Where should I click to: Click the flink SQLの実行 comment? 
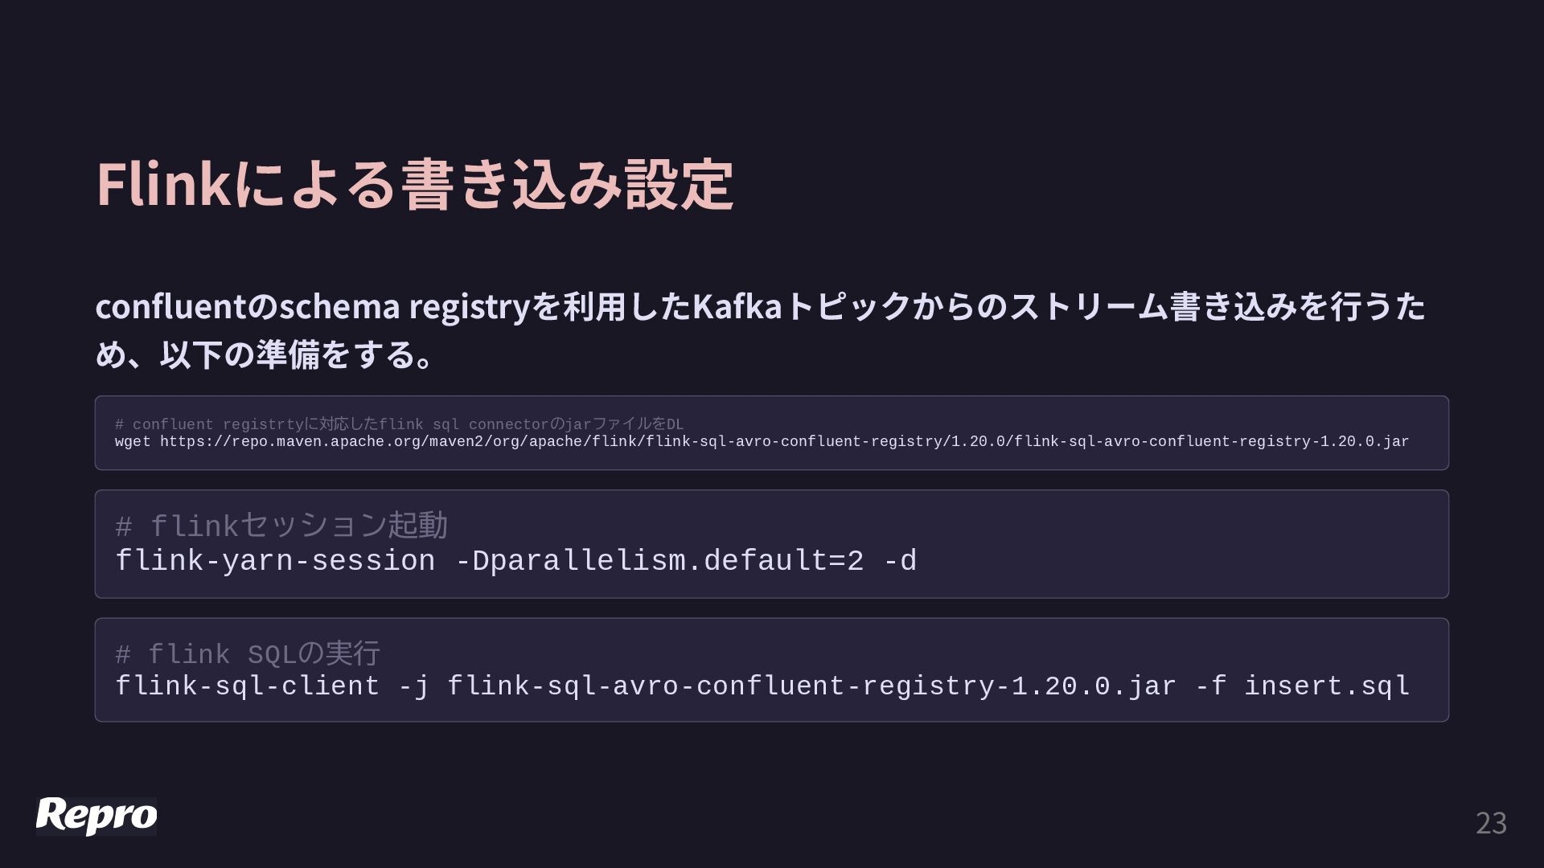point(247,654)
